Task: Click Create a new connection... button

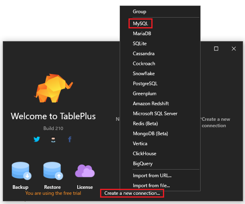Action: click(x=132, y=193)
